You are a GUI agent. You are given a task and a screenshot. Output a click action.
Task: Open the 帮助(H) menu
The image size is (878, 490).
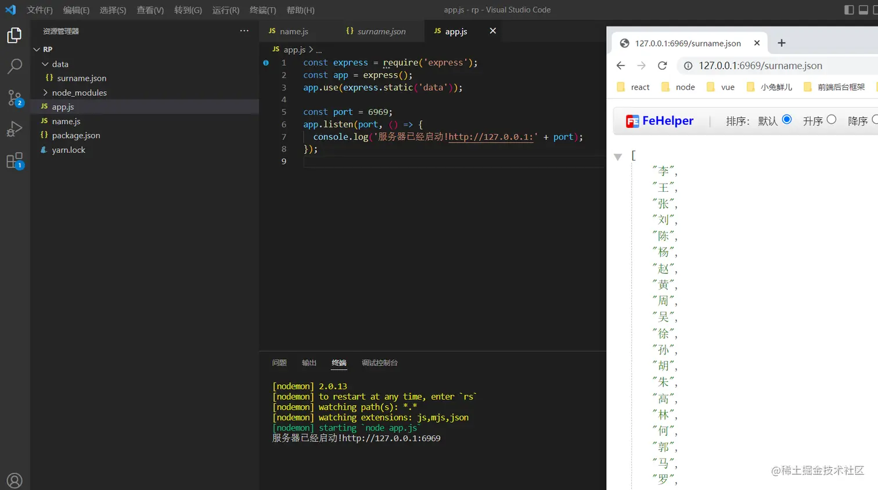tap(300, 10)
